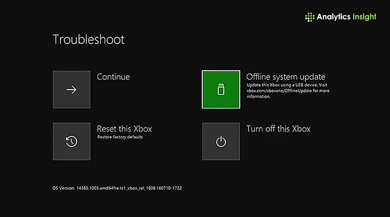This screenshot has height=217, width=390.
Task: Click the Turn off this Xbox label
Action: point(278,129)
